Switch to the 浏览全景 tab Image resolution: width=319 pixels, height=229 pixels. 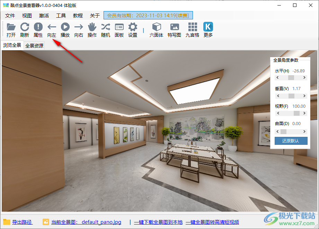click(12, 45)
